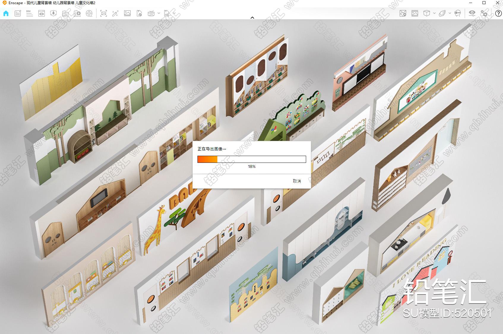The width and height of the screenshot is (503, 334).
Task: Click the orange export progress bar
Action: (x=252, y=159)
